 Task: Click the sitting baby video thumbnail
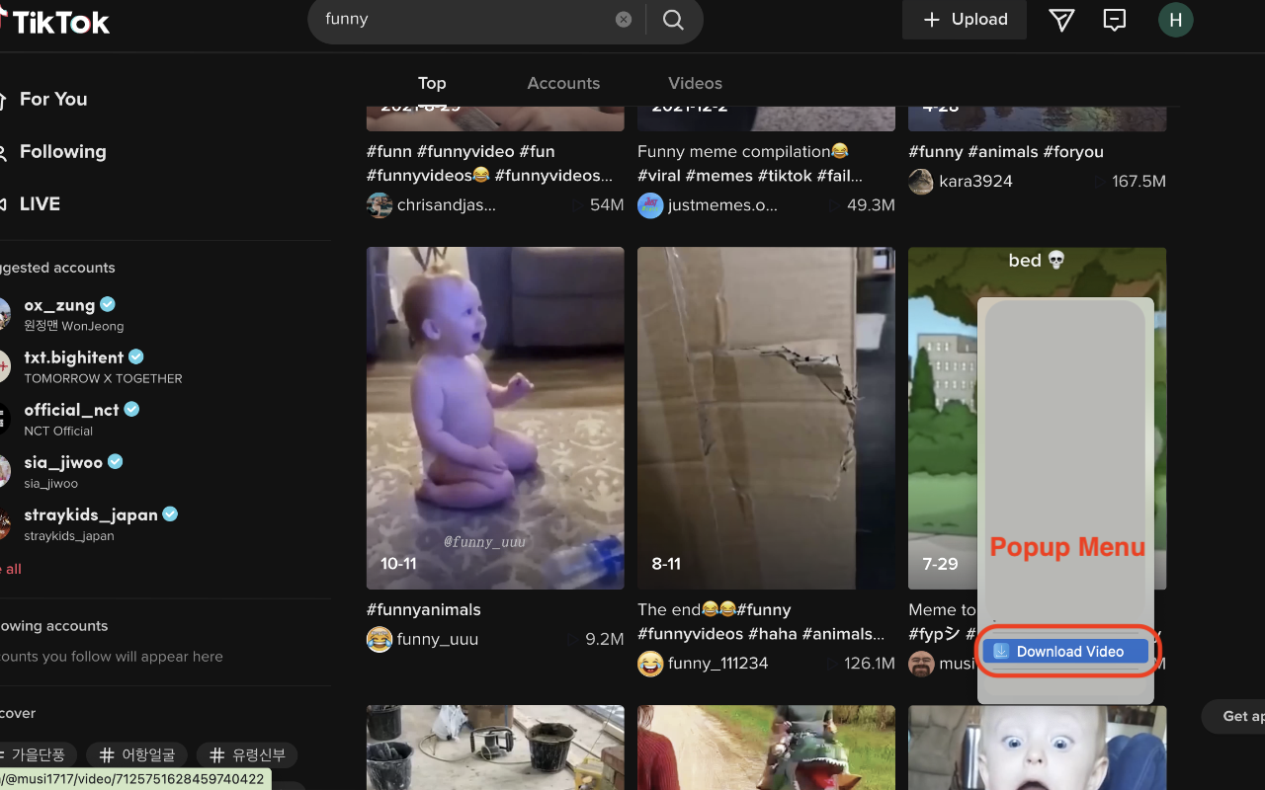[x=494, y=417]
